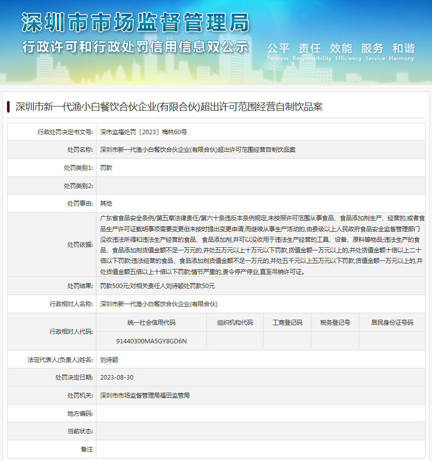The height and width of the screenshot is (461, 432).
Task: Click the 处罚决定日期 label
Action: pos(74,377)
